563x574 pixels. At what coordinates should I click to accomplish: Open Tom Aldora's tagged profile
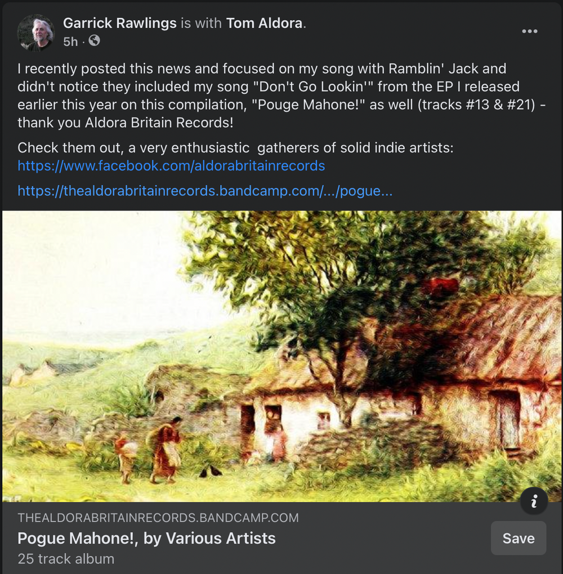coord(264,23)
